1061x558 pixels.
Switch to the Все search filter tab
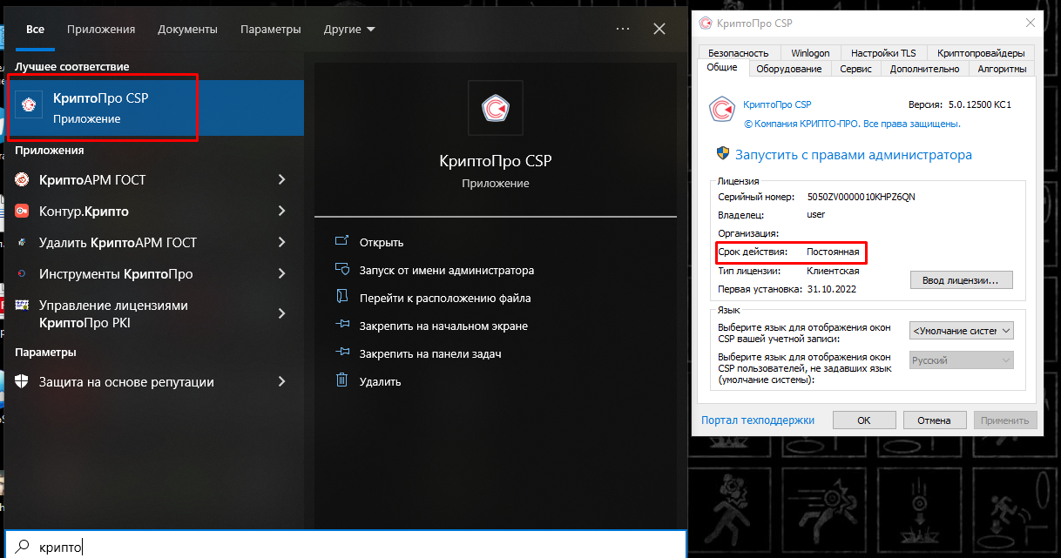pyautogui.click(x=35, y=30)
